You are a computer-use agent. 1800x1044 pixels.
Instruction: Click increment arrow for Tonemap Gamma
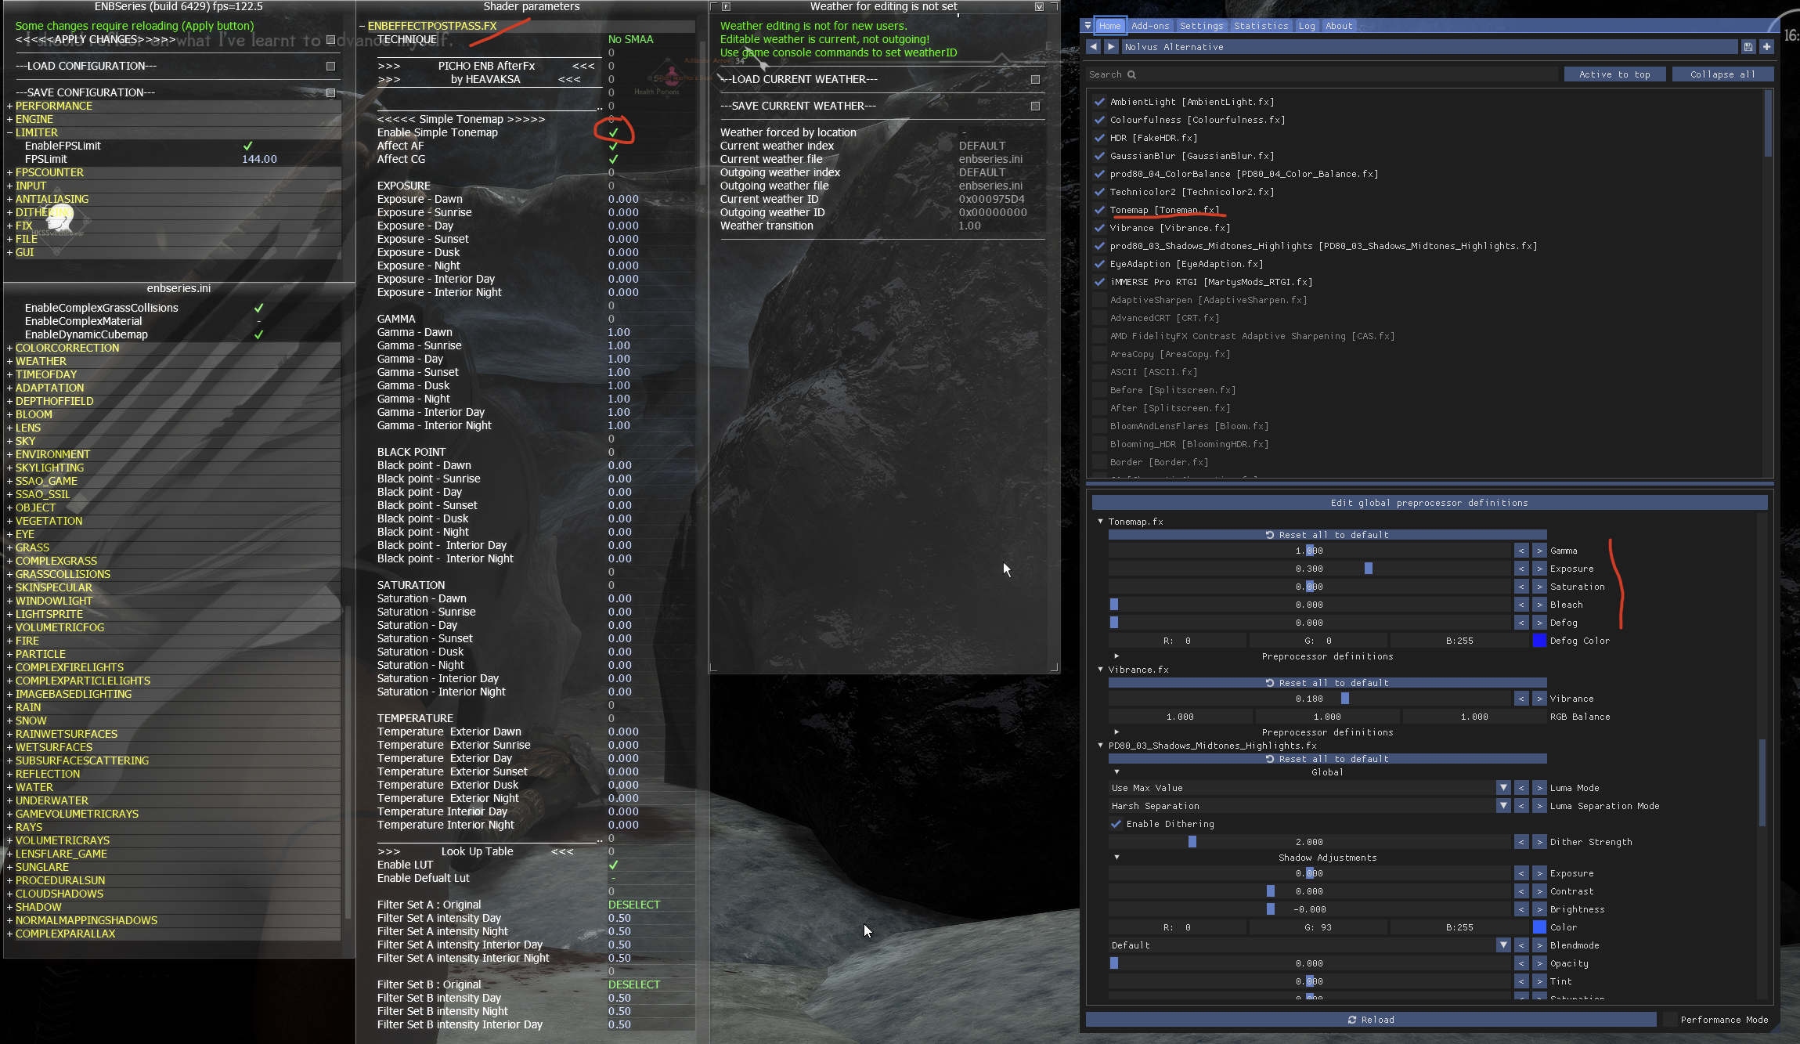click(1539, 551)
